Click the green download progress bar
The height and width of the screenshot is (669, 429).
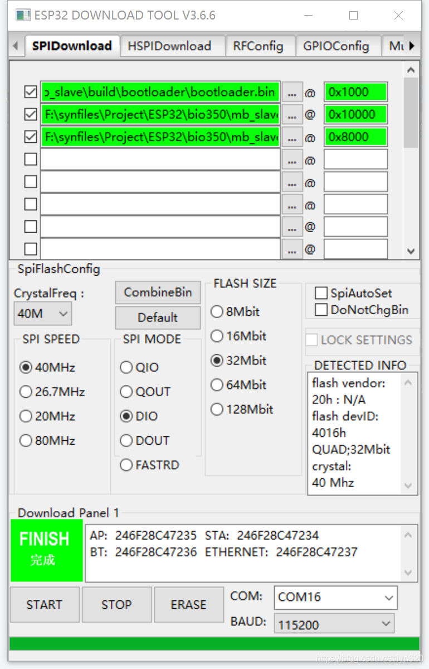coord(214,643)
